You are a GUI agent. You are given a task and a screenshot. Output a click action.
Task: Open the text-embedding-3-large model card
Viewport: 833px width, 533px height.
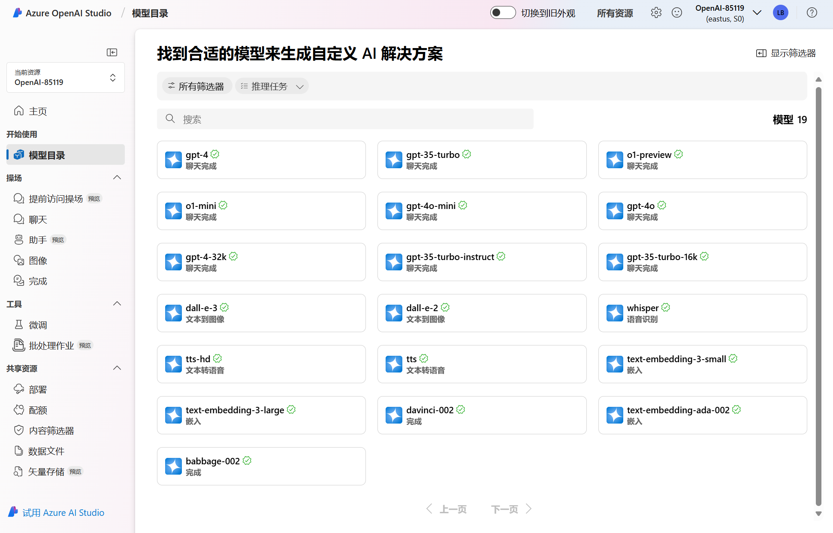[261, 415]
